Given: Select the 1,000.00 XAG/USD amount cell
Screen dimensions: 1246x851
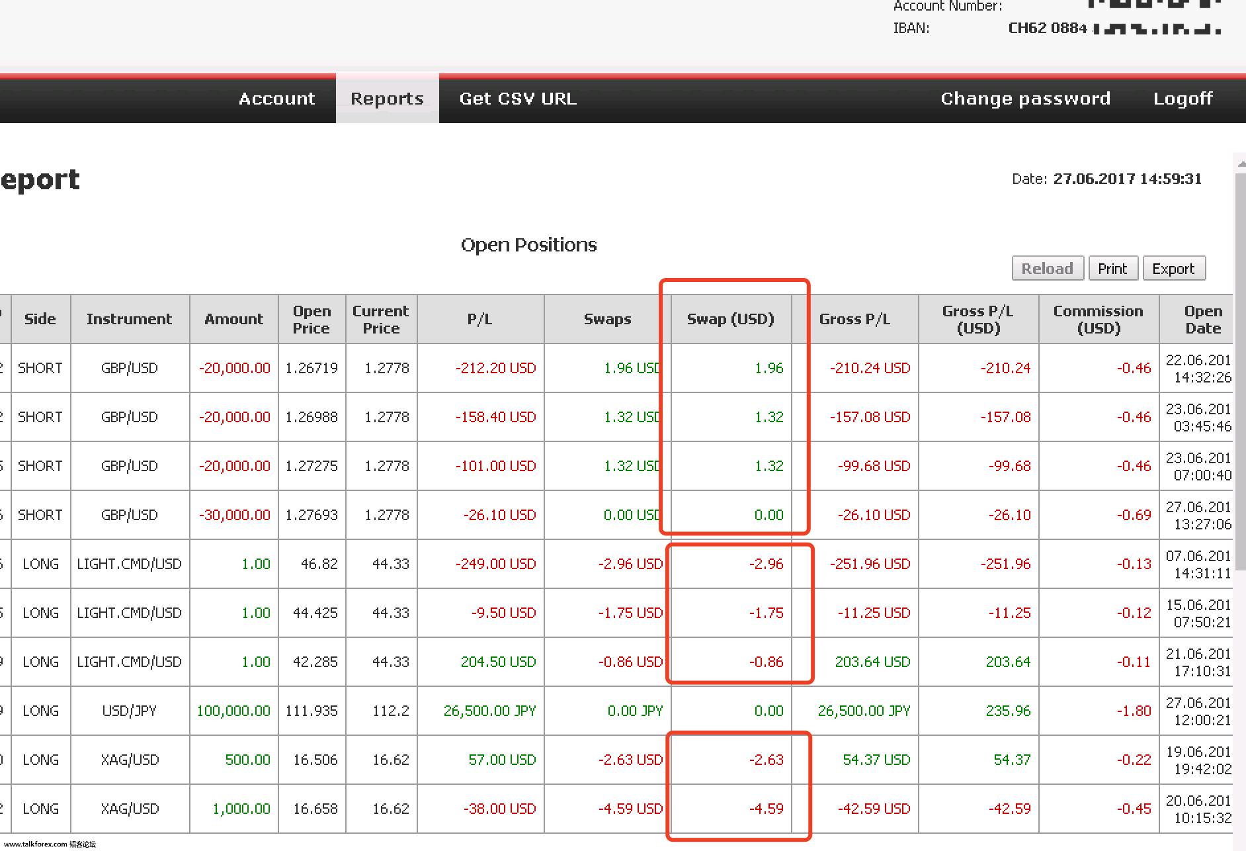Looking at the screenshot, I should coord(234,809).
